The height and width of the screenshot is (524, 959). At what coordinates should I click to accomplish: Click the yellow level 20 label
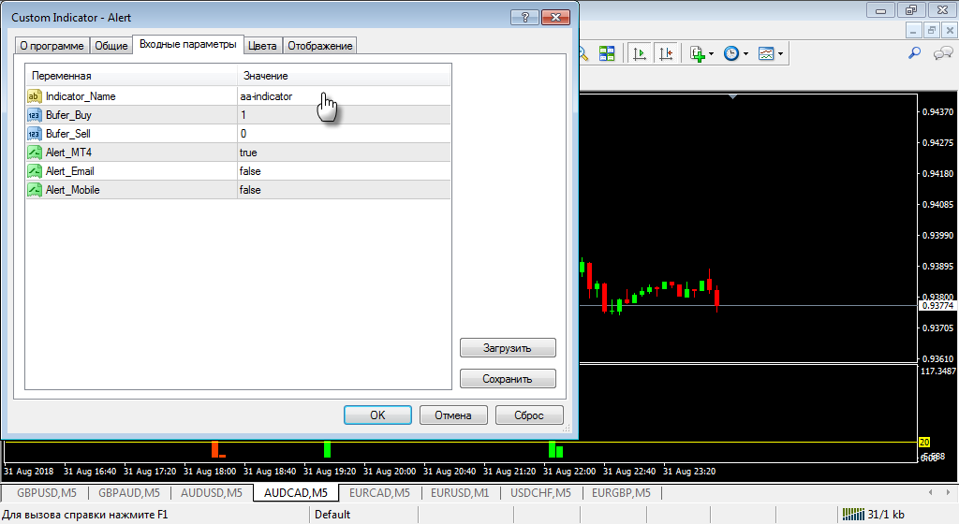point(924,443)
